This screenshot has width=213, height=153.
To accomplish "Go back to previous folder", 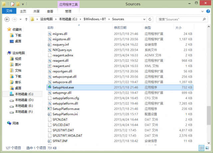I will point(7,19).
